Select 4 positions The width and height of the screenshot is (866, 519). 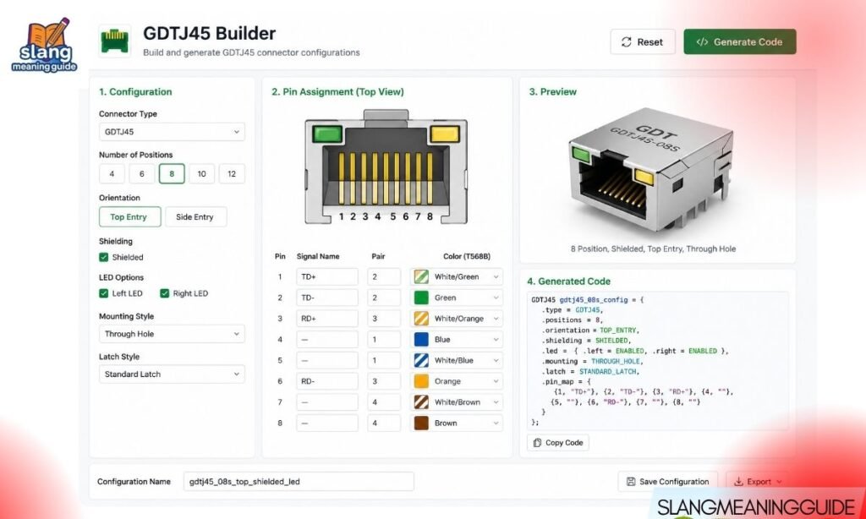coord(112,174)
